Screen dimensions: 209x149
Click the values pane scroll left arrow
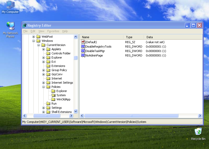pos(82,116)
